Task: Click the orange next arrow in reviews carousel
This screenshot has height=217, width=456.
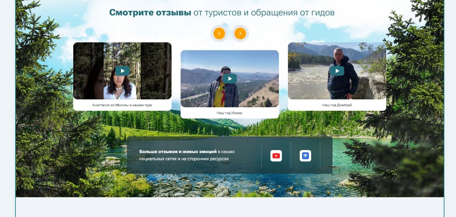Action: point(240,34)
